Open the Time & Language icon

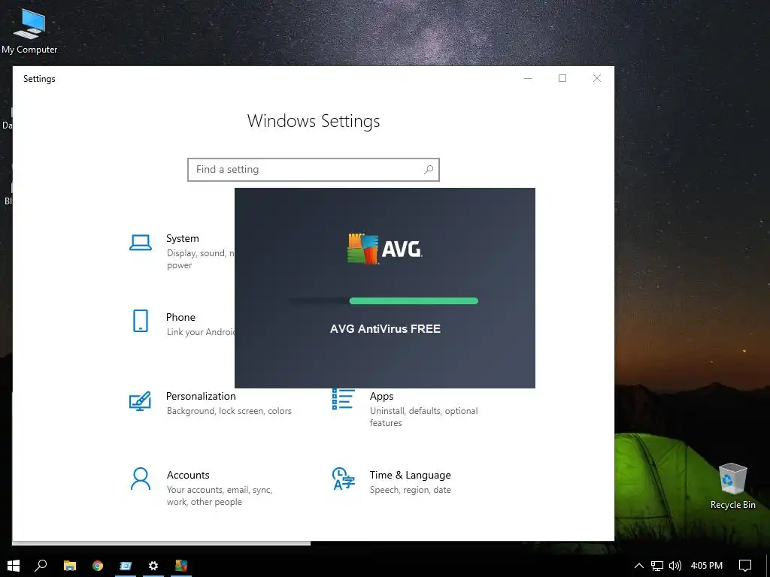point(343,479)
